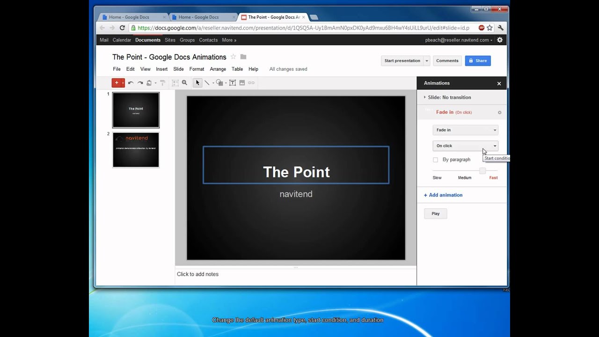Open the Sites link in the Google bar
The width and height of the screenshot is (599, 337).
[x=170, y=40]
